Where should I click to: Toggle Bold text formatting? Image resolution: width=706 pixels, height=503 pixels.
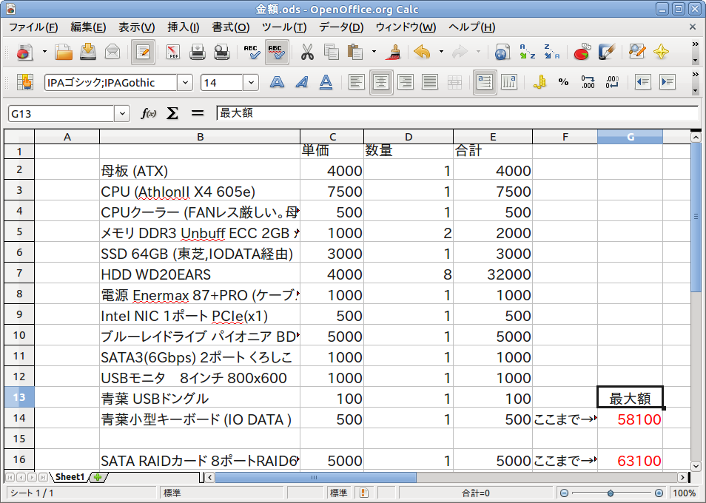point(277,82)
